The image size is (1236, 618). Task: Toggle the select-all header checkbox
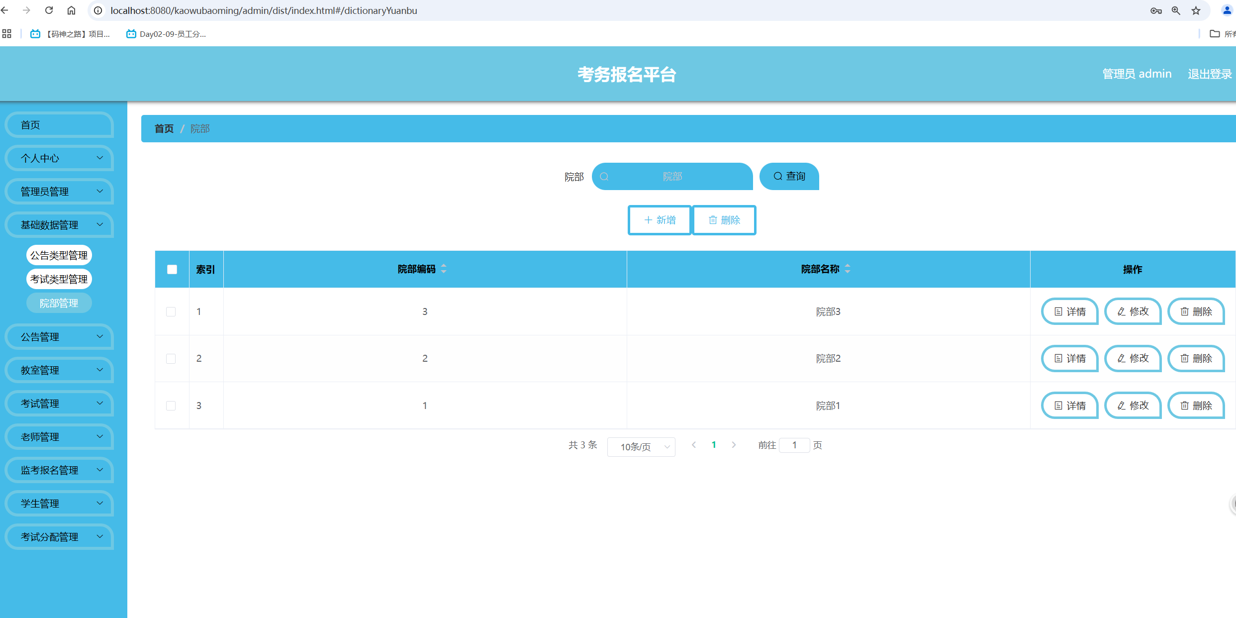coord(172,269)
